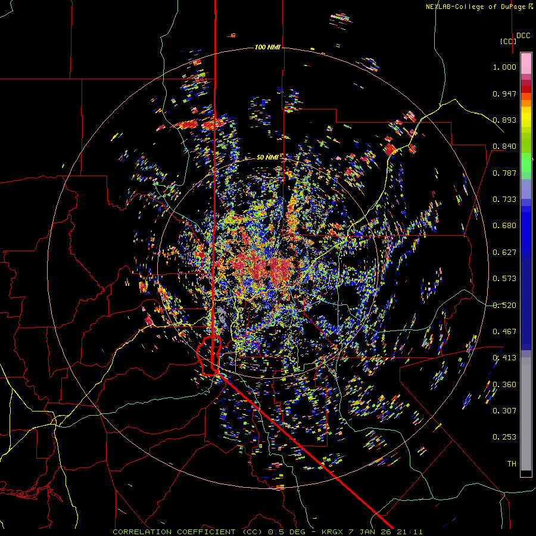The width and height of the screenshot is (536, 536).
Task: Pick the gray color bar segment
Action: [526, 414]
